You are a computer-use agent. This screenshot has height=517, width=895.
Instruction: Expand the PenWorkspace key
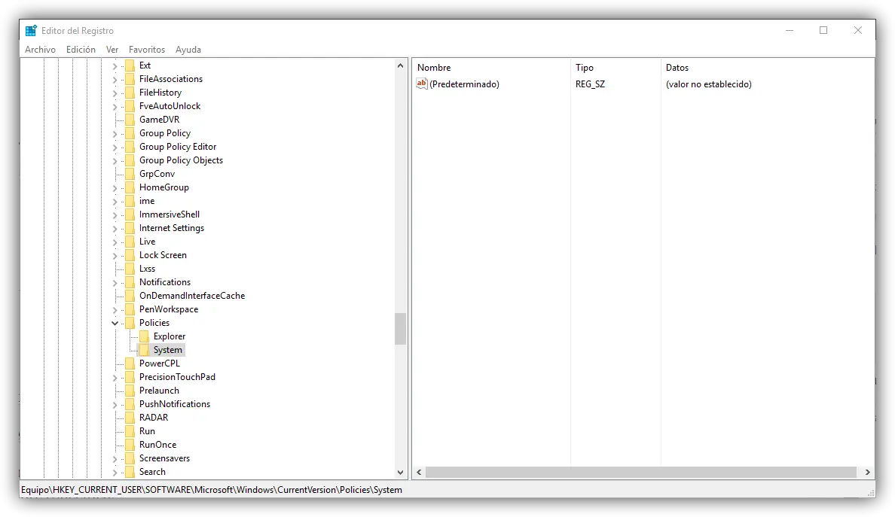(115, 310)
